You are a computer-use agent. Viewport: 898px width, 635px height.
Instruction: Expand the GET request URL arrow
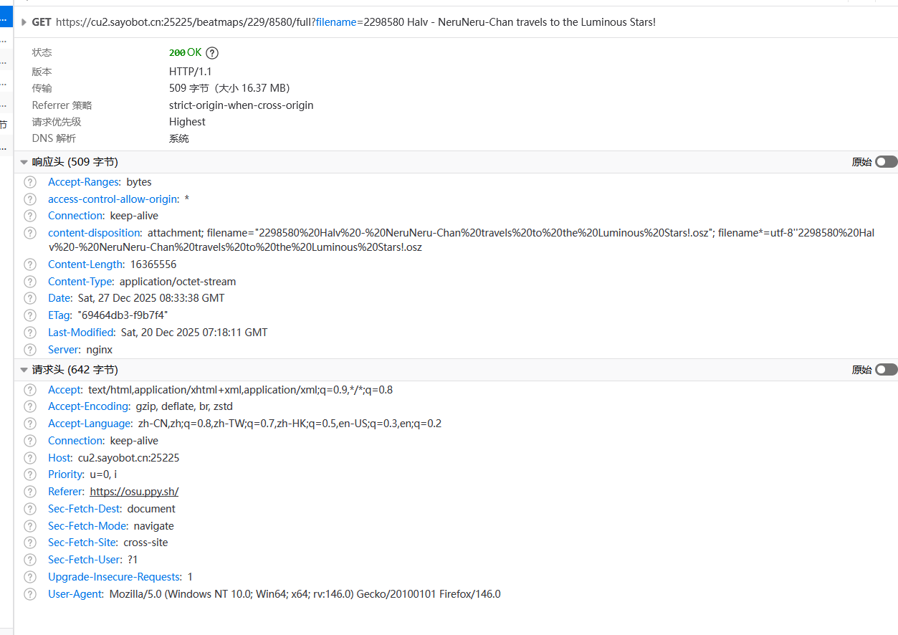click(x=24, y=22)
